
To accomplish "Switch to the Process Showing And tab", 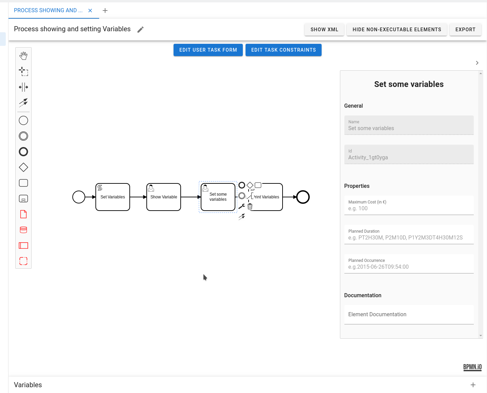I will tap(48, 11).
